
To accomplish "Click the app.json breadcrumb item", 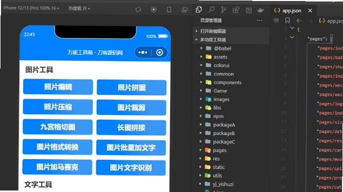I will [331, 21].
